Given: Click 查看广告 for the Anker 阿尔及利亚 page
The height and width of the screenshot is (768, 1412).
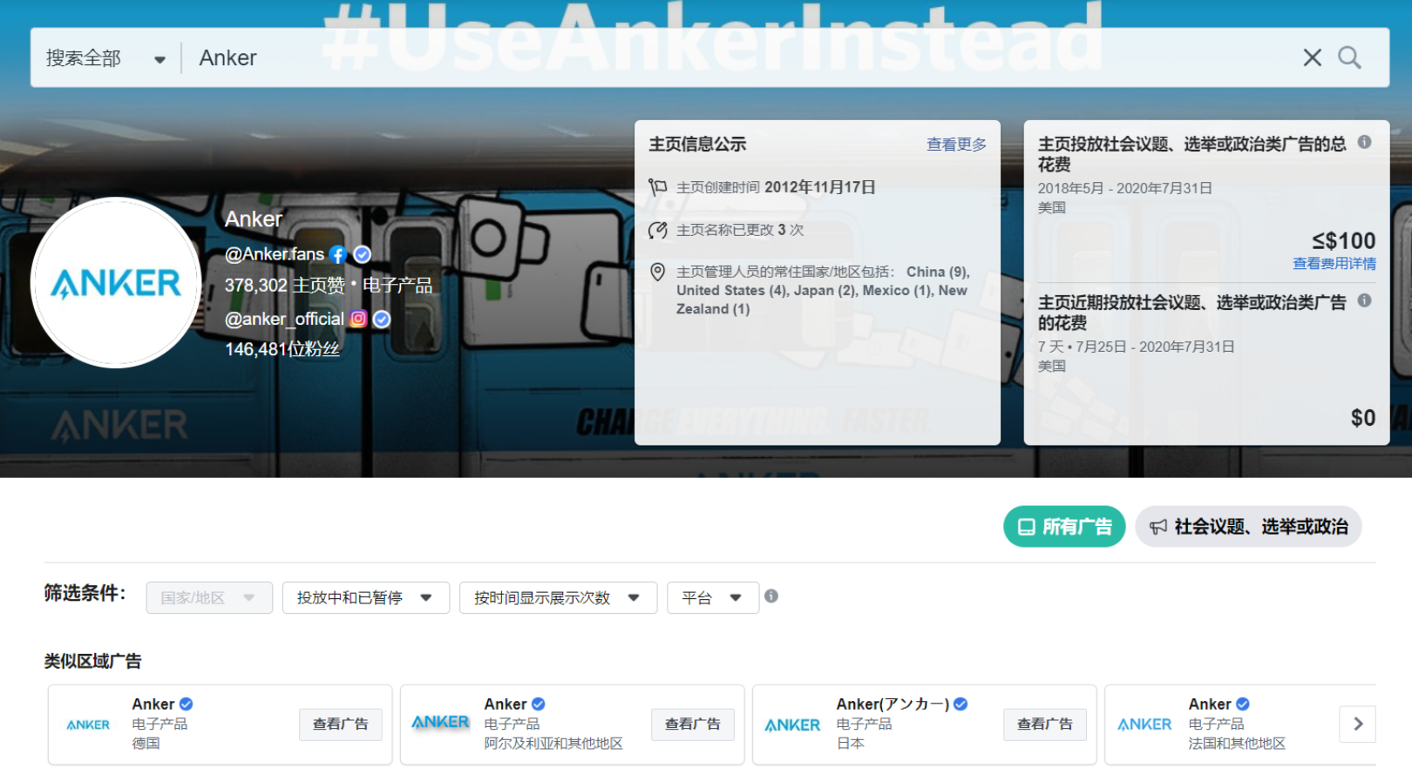Looking at the screenshot, I should click(693, 724).
